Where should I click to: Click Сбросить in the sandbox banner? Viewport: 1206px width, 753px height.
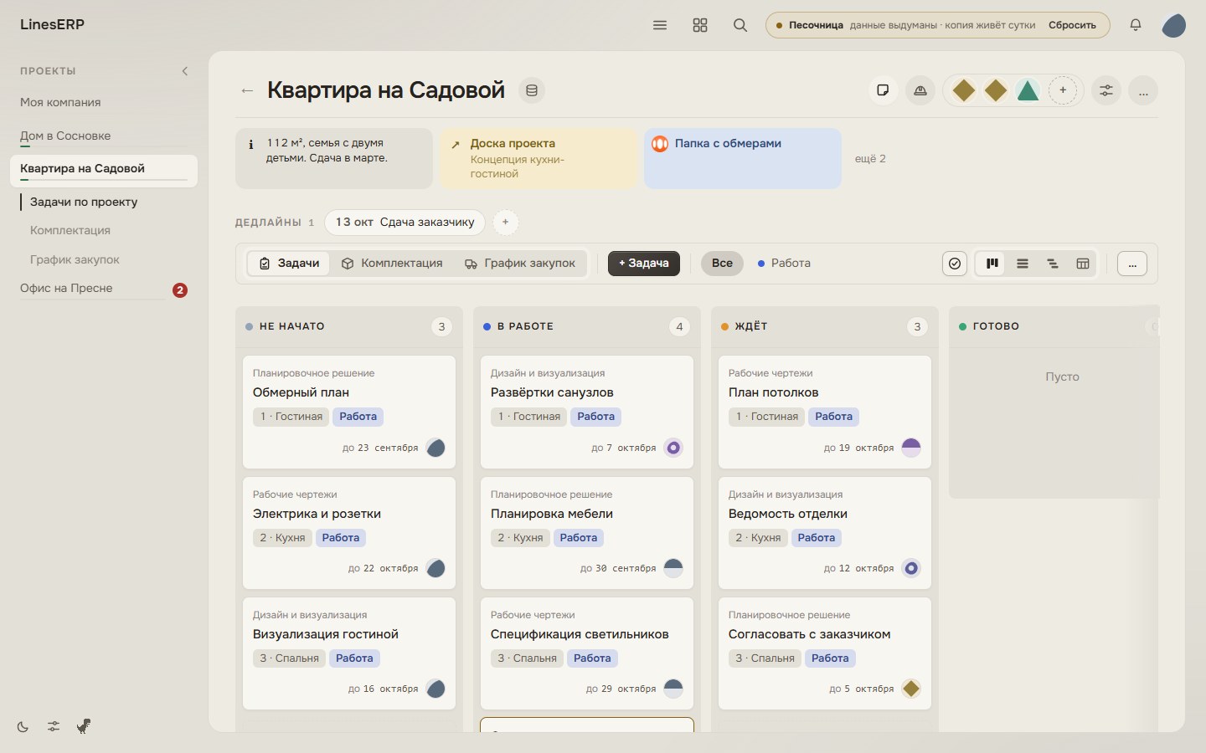1072,25
